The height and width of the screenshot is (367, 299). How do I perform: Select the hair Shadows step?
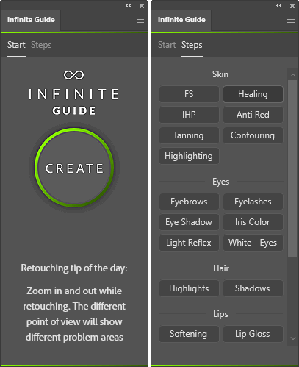pyautogui.click(x=253, y=288)
